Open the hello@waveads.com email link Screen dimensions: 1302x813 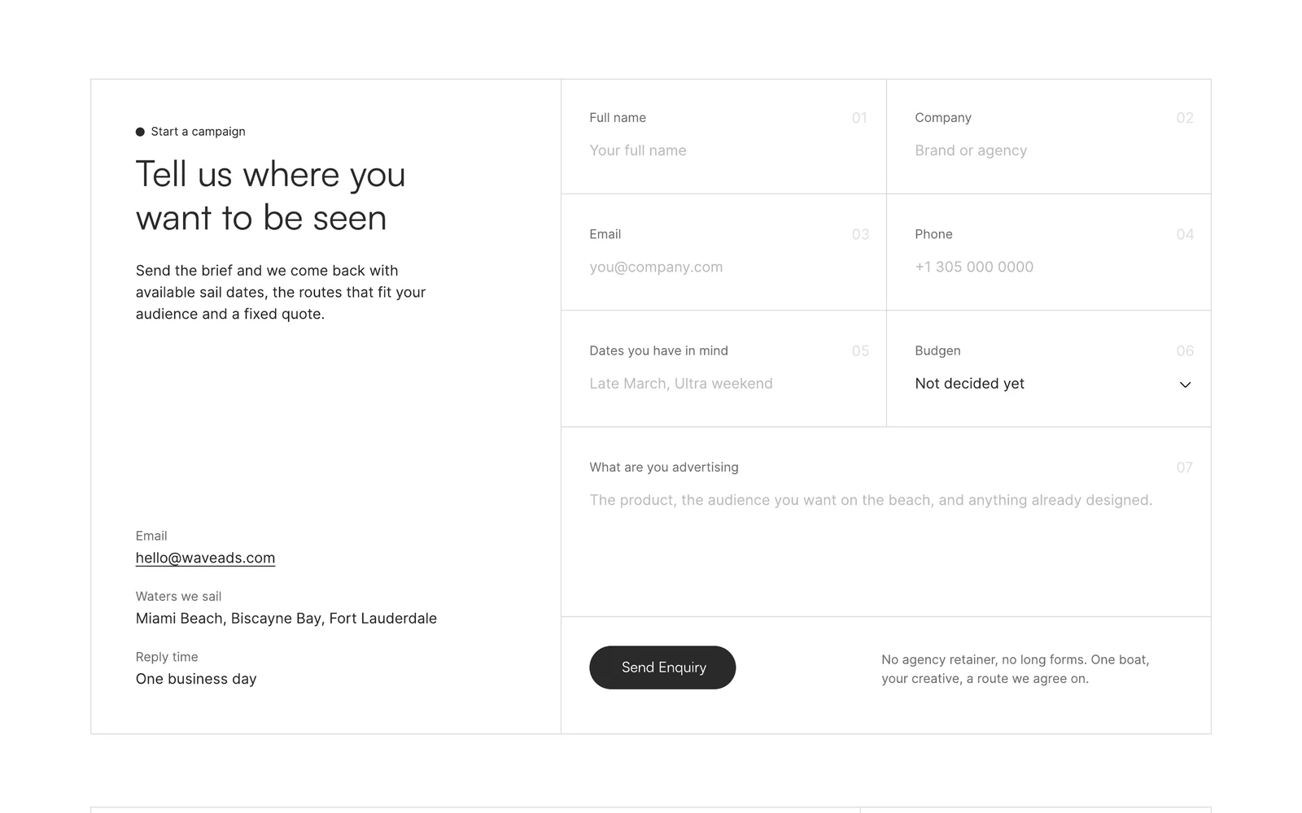pyautogui.click(x=205, y=558)
